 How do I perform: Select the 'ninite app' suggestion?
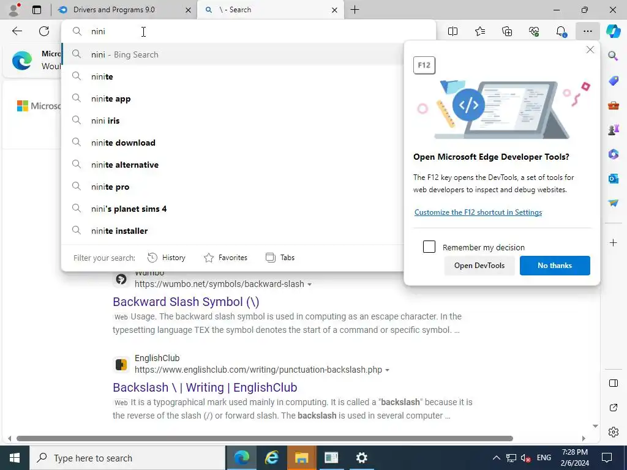pos(232,99)
